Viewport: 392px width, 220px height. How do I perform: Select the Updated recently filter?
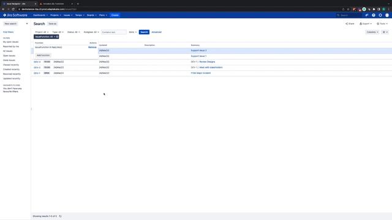pyautogui.click(x=12, y=79)
